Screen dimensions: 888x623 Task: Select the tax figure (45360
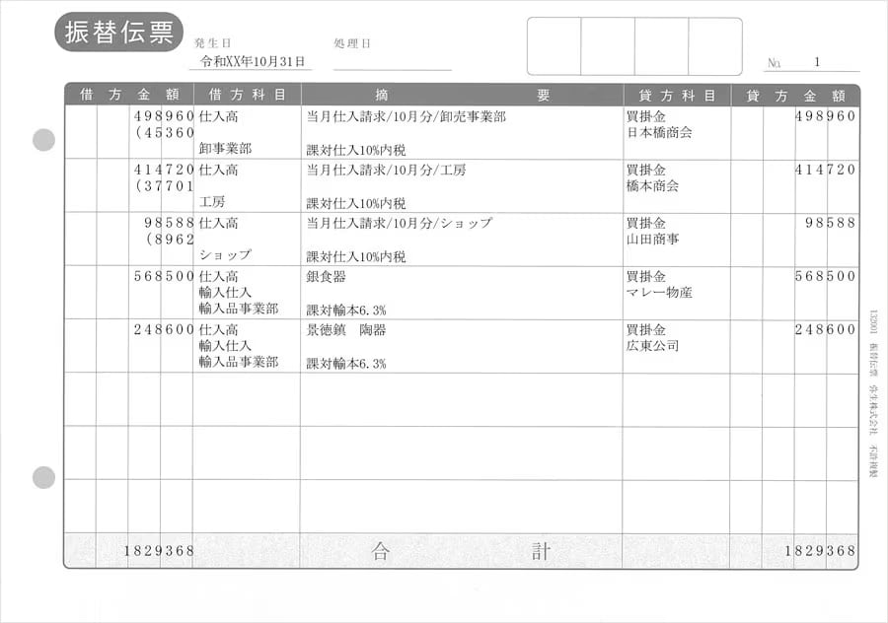pyautogui.click(x=164, y=132)
